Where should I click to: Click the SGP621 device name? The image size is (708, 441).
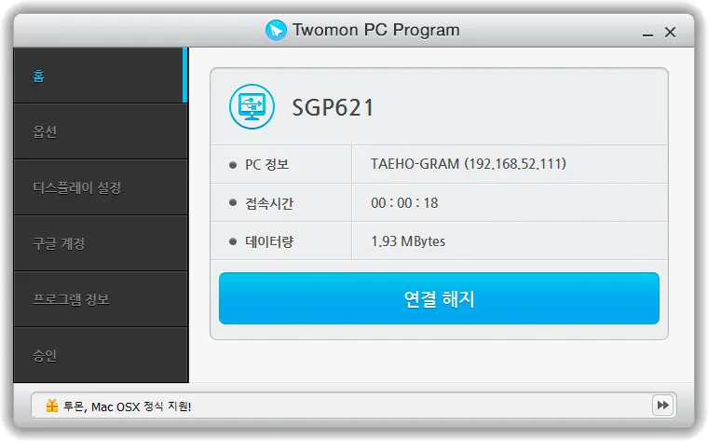[x=333, y=107]
